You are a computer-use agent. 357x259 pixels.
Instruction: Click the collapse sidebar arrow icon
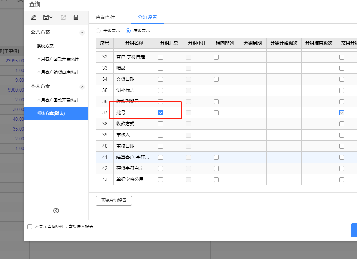click(56, 211)
